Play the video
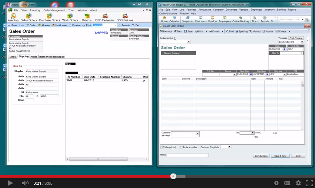Screen dimensions: 315x188 pos(10,183)
